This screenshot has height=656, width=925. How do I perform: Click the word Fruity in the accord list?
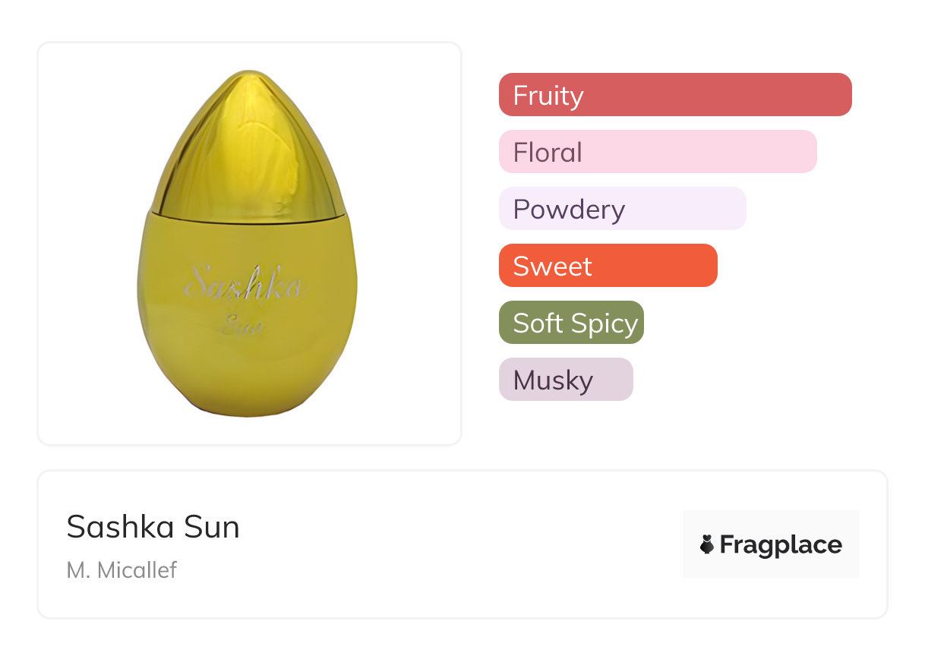[x=548, y=96]
